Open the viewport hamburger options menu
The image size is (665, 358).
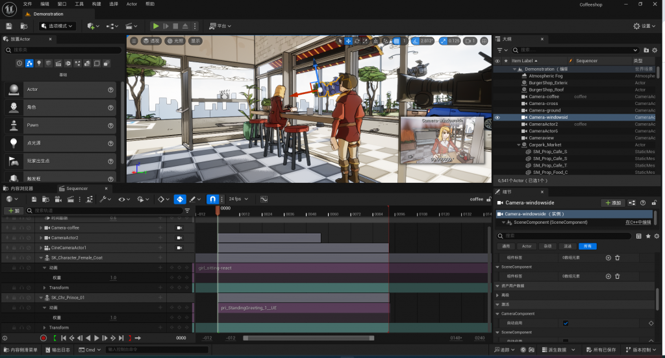tap(134, 41)
